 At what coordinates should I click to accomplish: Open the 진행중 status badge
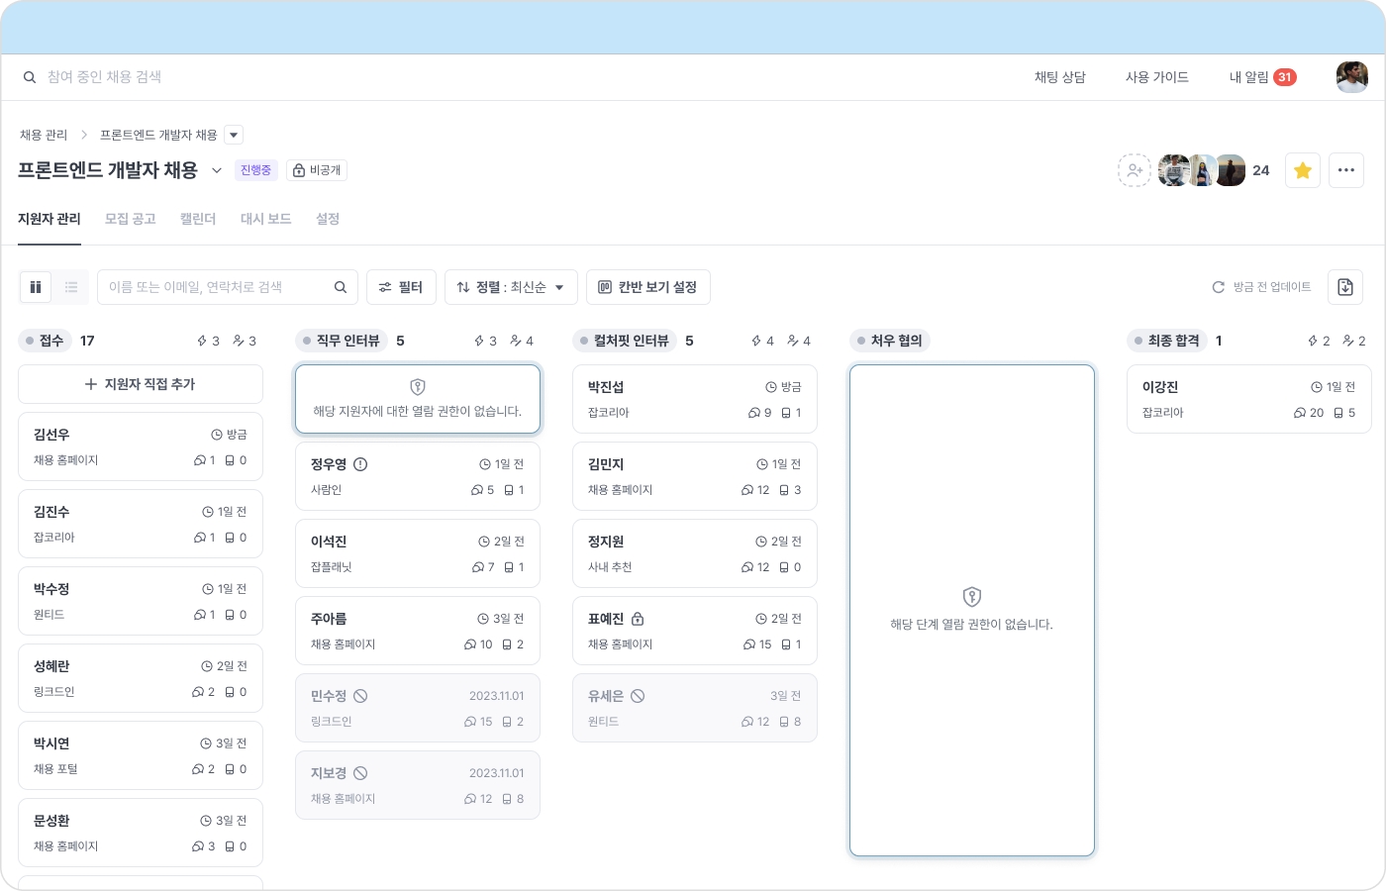(x=255, y=170)
